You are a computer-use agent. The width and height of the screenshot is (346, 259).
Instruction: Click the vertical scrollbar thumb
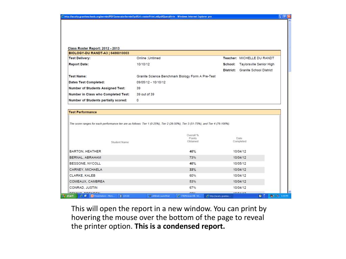point(290,47)
